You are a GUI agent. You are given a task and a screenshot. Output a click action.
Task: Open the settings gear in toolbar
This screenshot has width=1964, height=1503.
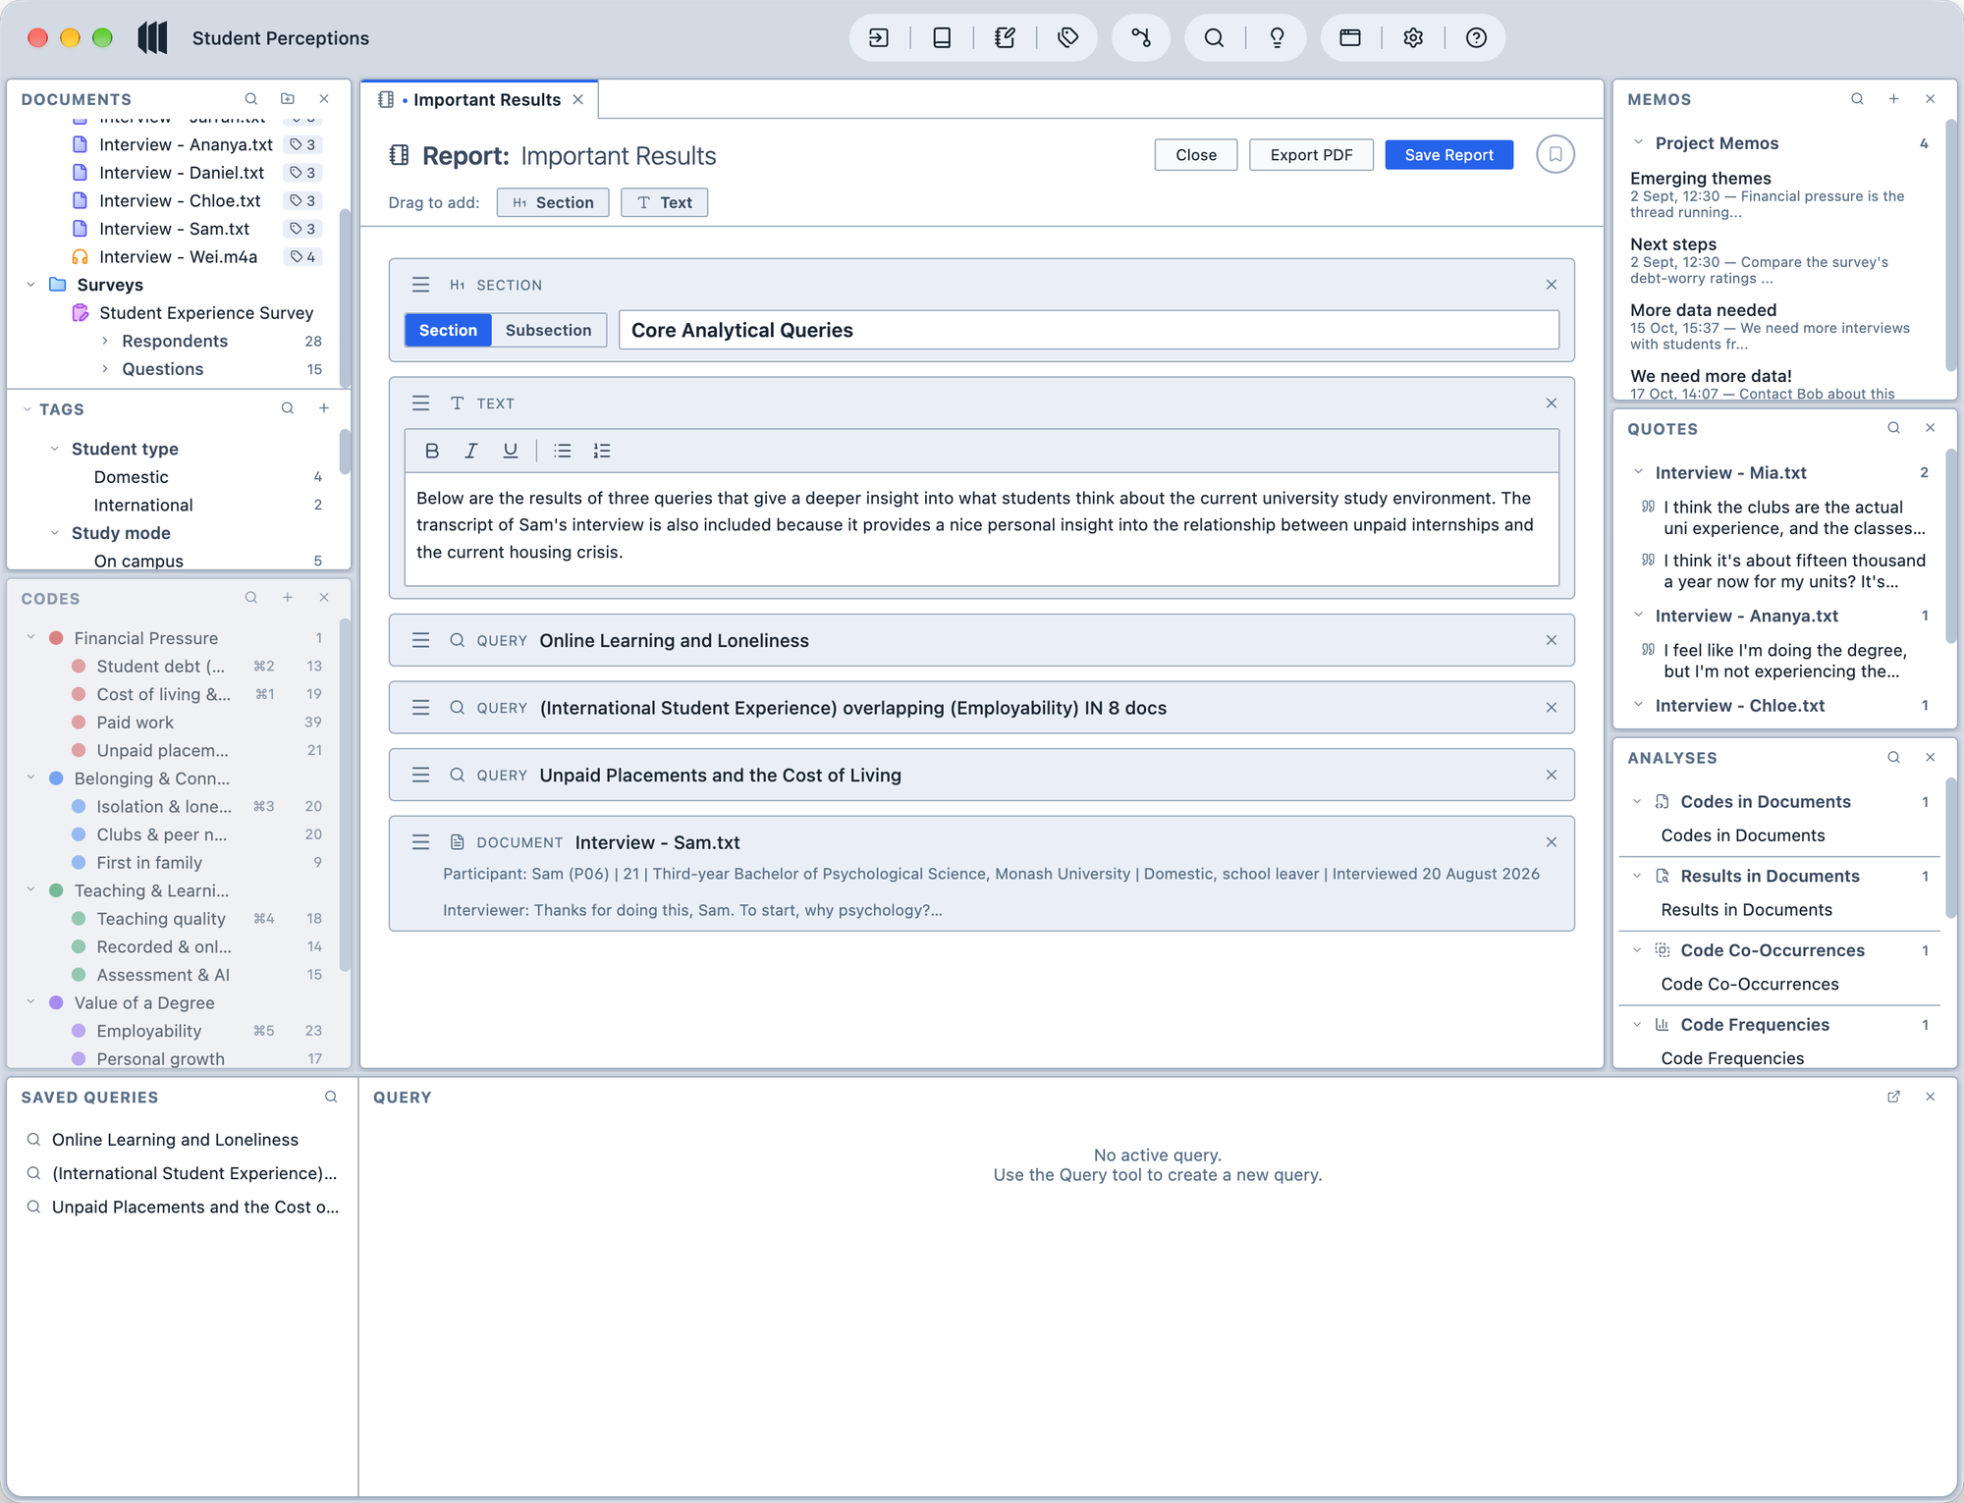click(1413, 38)
